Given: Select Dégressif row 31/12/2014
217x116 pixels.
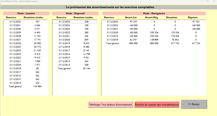Looking at the screenshot, I should coord(75,61).
